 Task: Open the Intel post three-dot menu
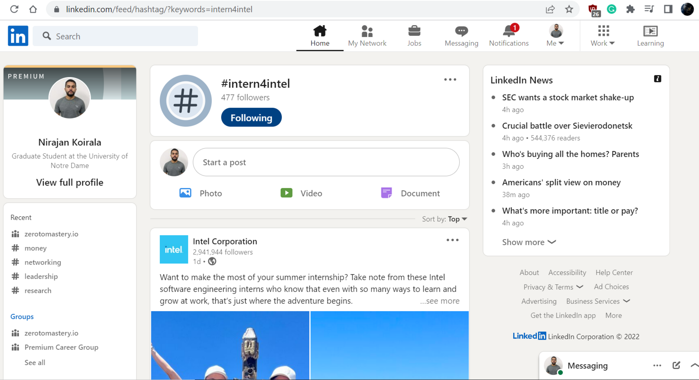point(452,240)
